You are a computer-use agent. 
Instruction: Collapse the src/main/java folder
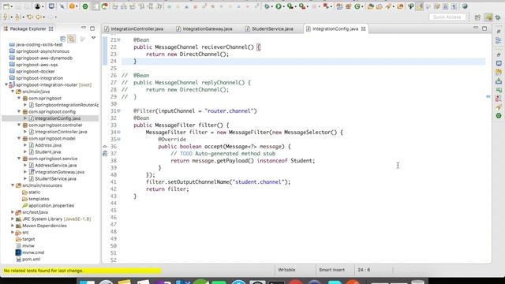[x=13, y=92]
